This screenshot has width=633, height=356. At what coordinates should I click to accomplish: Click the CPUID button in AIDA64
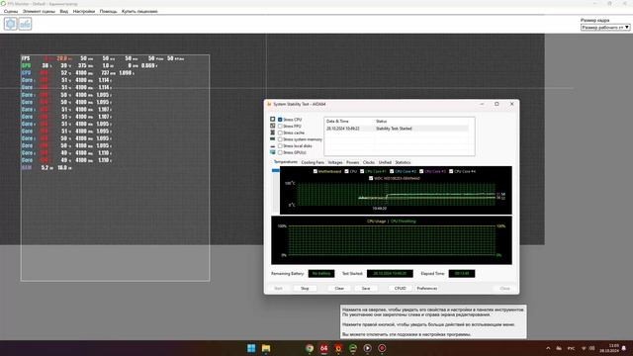tap(400, 288)
